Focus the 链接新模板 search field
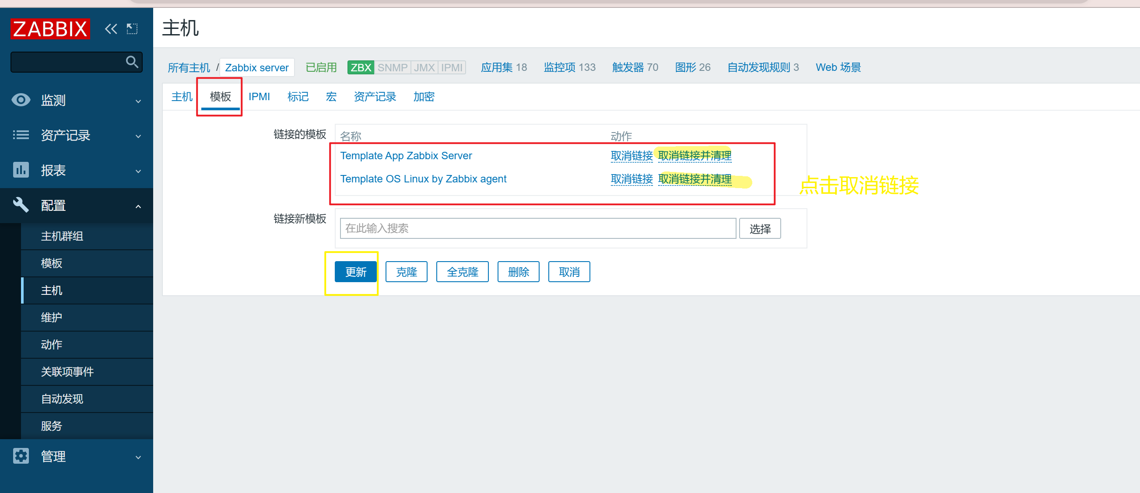 click(538, 228)
